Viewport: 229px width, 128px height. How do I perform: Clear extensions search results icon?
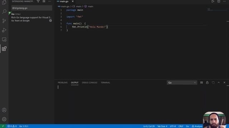(x=44, y=1)
